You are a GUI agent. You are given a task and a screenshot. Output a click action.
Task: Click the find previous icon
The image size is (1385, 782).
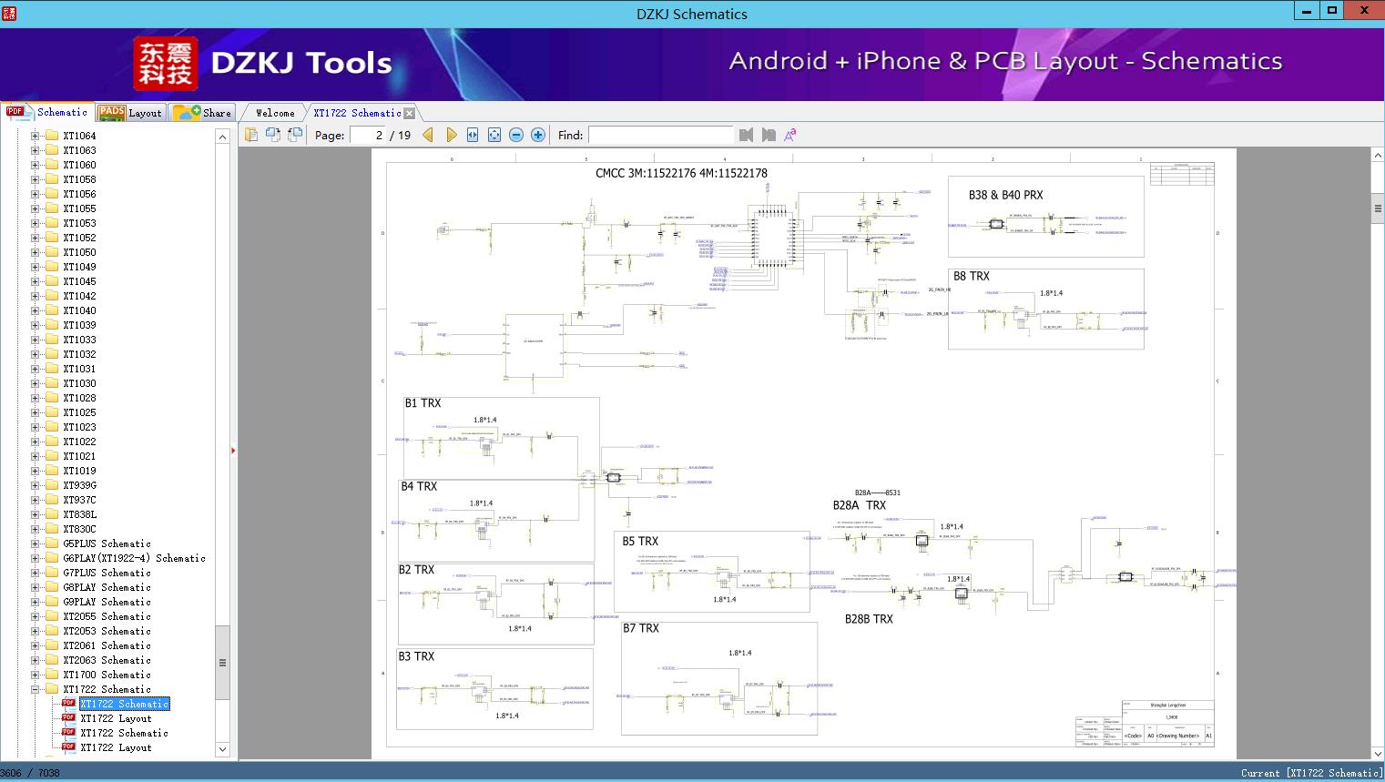(747, 135)
